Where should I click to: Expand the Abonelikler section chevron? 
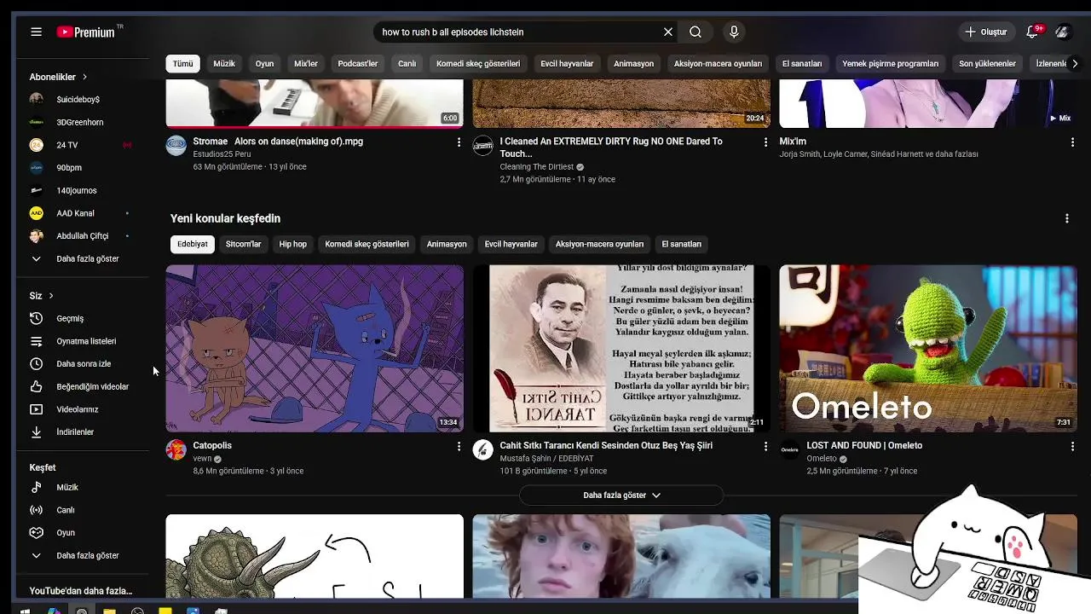[84, 77]
